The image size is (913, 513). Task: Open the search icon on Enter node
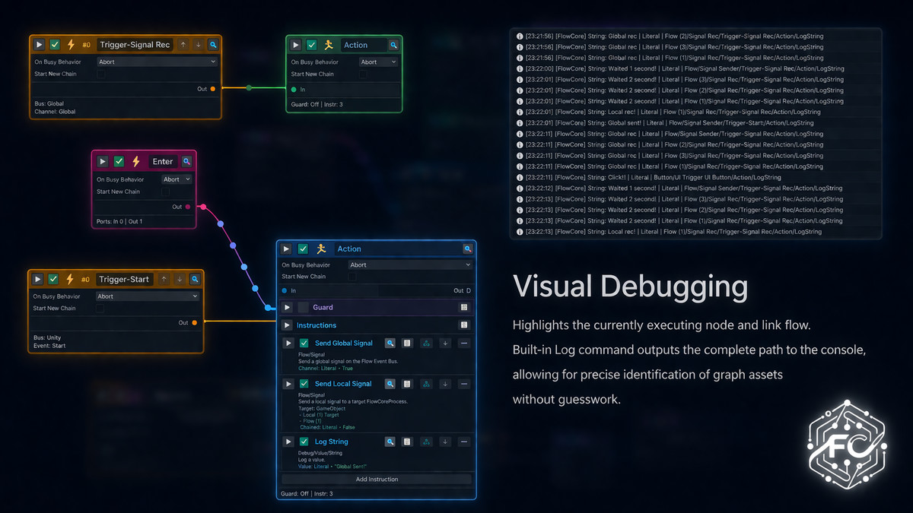point(186,161)
